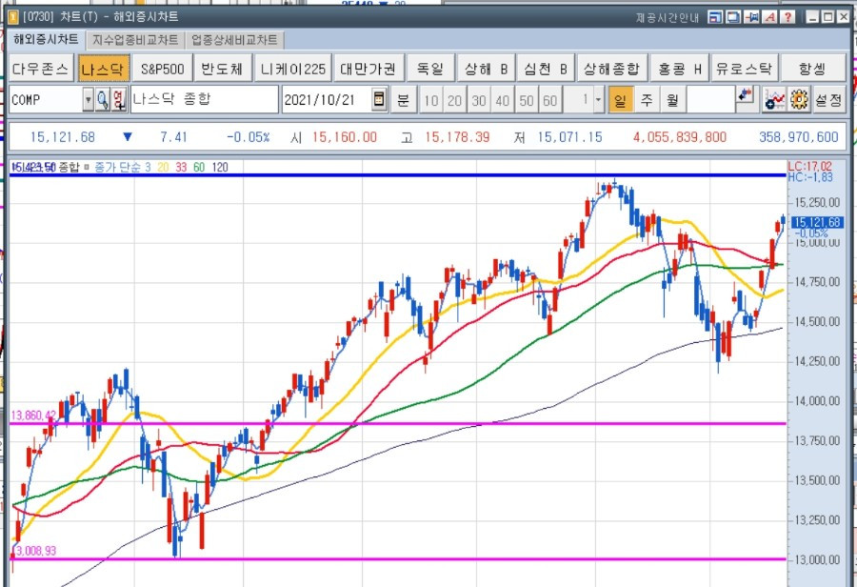857x587 pixels.
Task: Click the 2021/10/21 date field
Action: (x=327, y=99)
